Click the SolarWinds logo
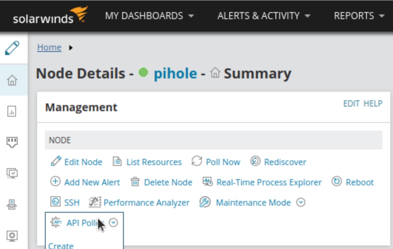This screenshot has width=393, height=249. tap(50, 16)
